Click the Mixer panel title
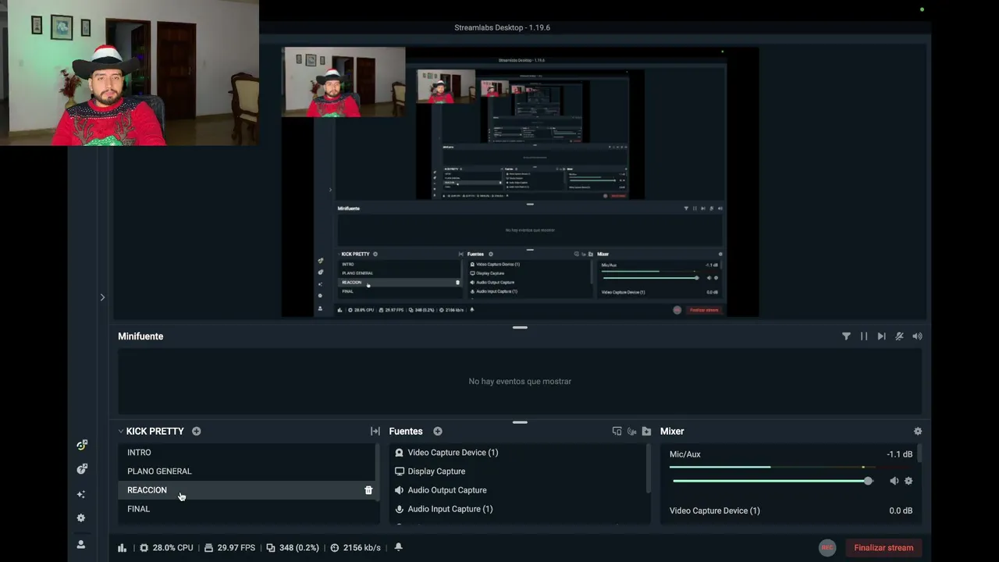The height and width of the screenshot is (562, 999). (x=672, y=431)
